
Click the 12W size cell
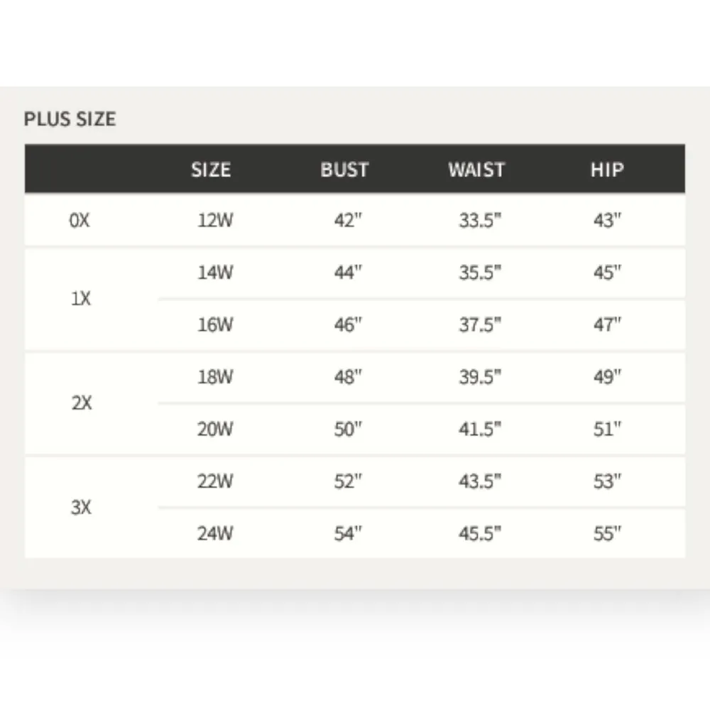point(214,220)
